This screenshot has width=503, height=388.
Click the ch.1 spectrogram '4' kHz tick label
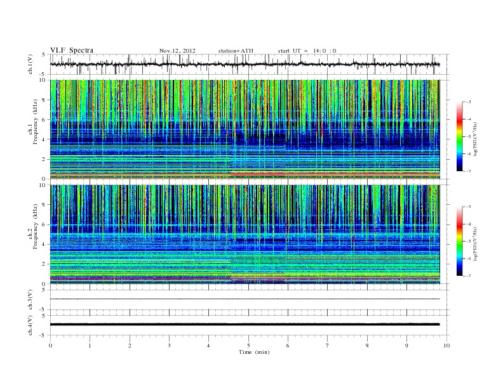pos(44,139)
